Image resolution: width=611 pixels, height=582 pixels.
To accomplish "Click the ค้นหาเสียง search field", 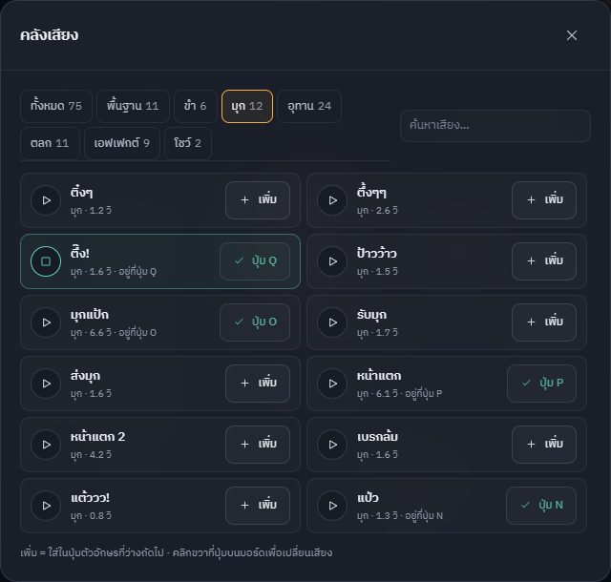I will [x=495, y=125].
